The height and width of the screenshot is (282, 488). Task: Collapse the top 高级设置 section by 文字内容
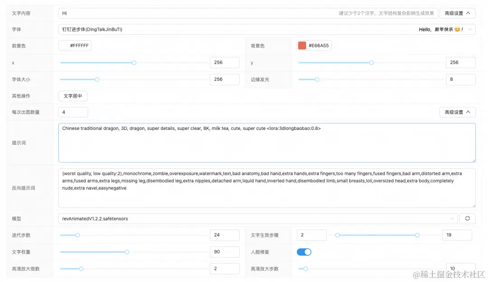coord(457,13)
